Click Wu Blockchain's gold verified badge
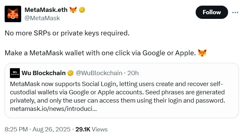The height and width of the screenshot is (139, 240). (x=71, y=73)
